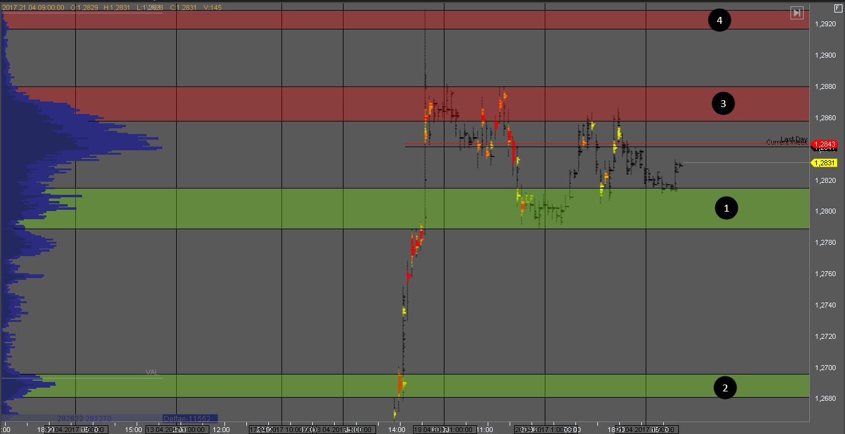Click the black circle marker numbered 1
This screenshot has width=845, height=434.
[727, 208]
